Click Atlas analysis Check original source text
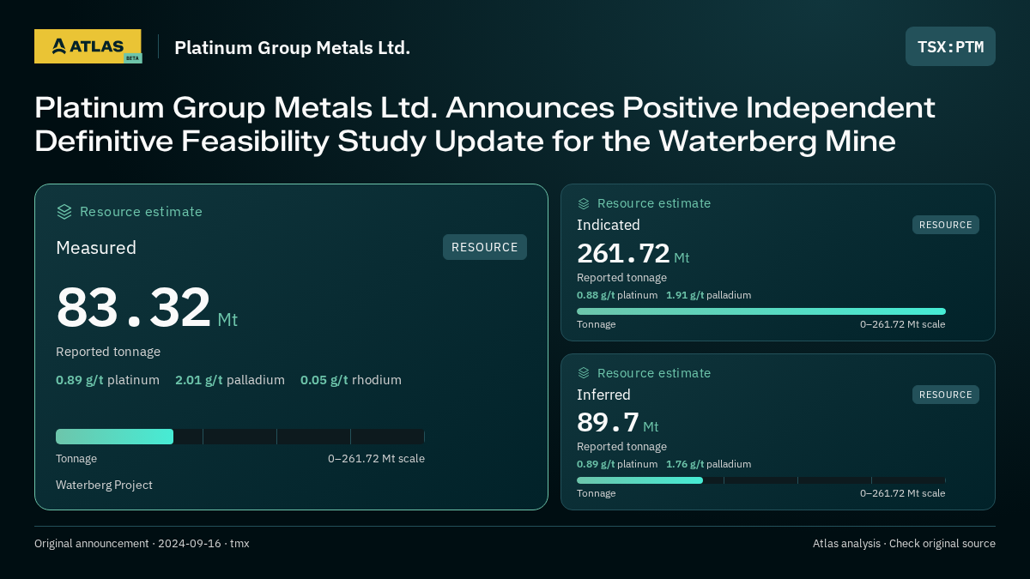 click(x=904, y=544)
